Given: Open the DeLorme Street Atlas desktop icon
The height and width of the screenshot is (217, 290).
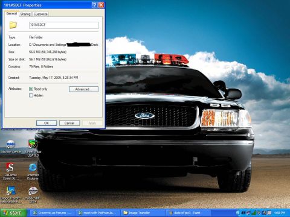Looking at the screenshot, I should coord(10,171).
